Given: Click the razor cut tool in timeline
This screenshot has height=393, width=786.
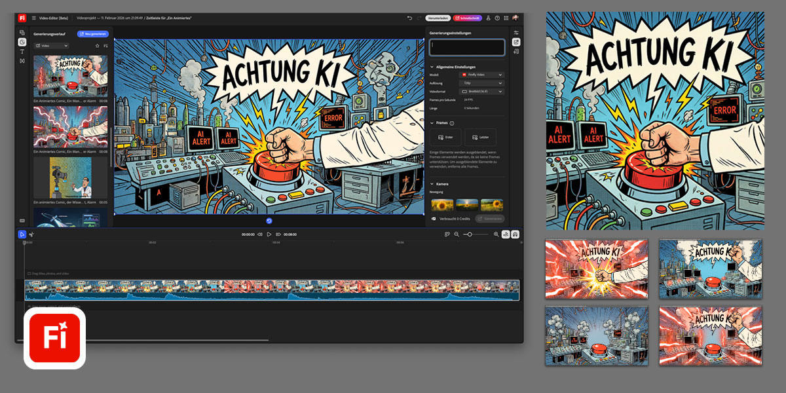Looking at the screenshot, I should (31, 234).
